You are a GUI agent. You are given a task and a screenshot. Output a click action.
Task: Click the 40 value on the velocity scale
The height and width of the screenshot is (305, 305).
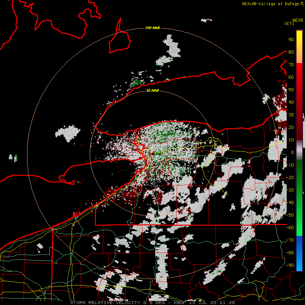click(x=291, y=102)
